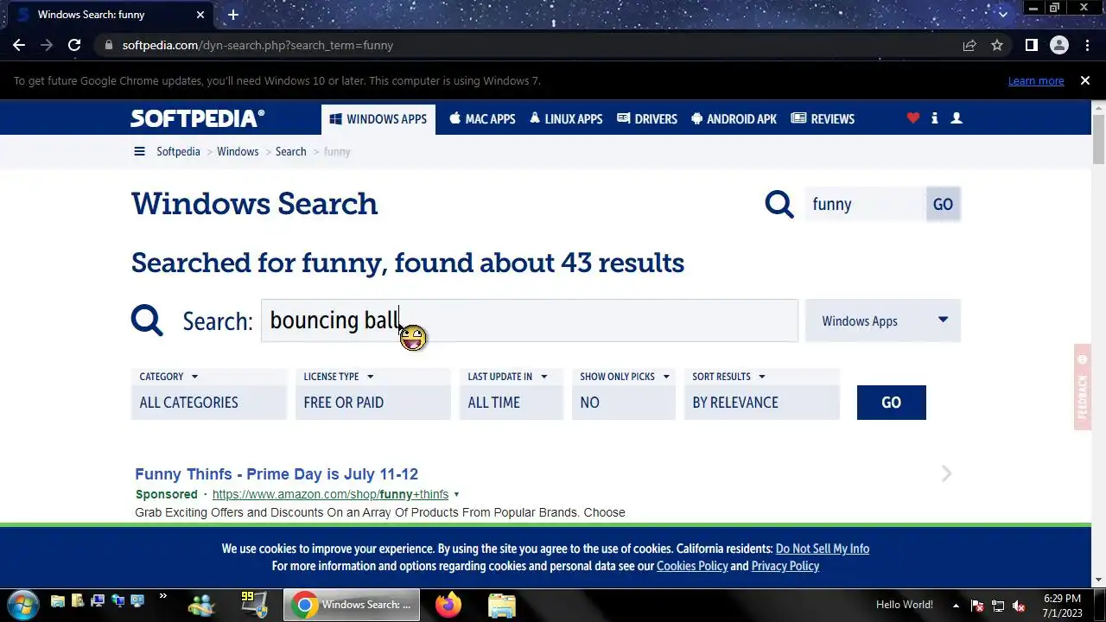This screenshot has height=622, width=1106.
Task: Close the Windows Search tab
Action: (200, 15)
